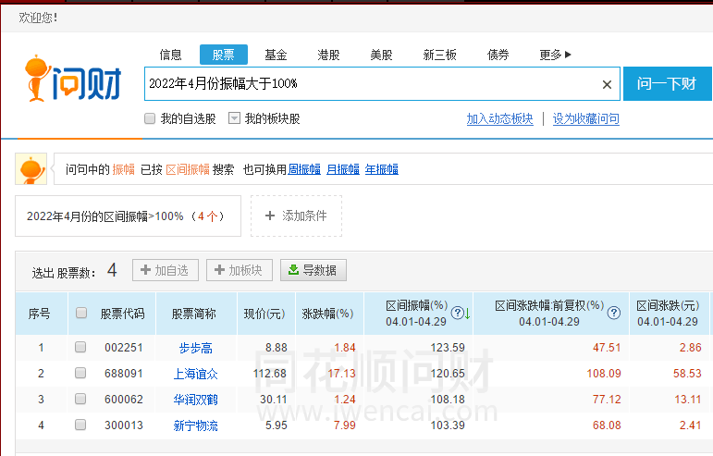Open stock link 新宁物流
This screenshot has height=456, width=713.
pyautogui.click(x=195, y=425)
